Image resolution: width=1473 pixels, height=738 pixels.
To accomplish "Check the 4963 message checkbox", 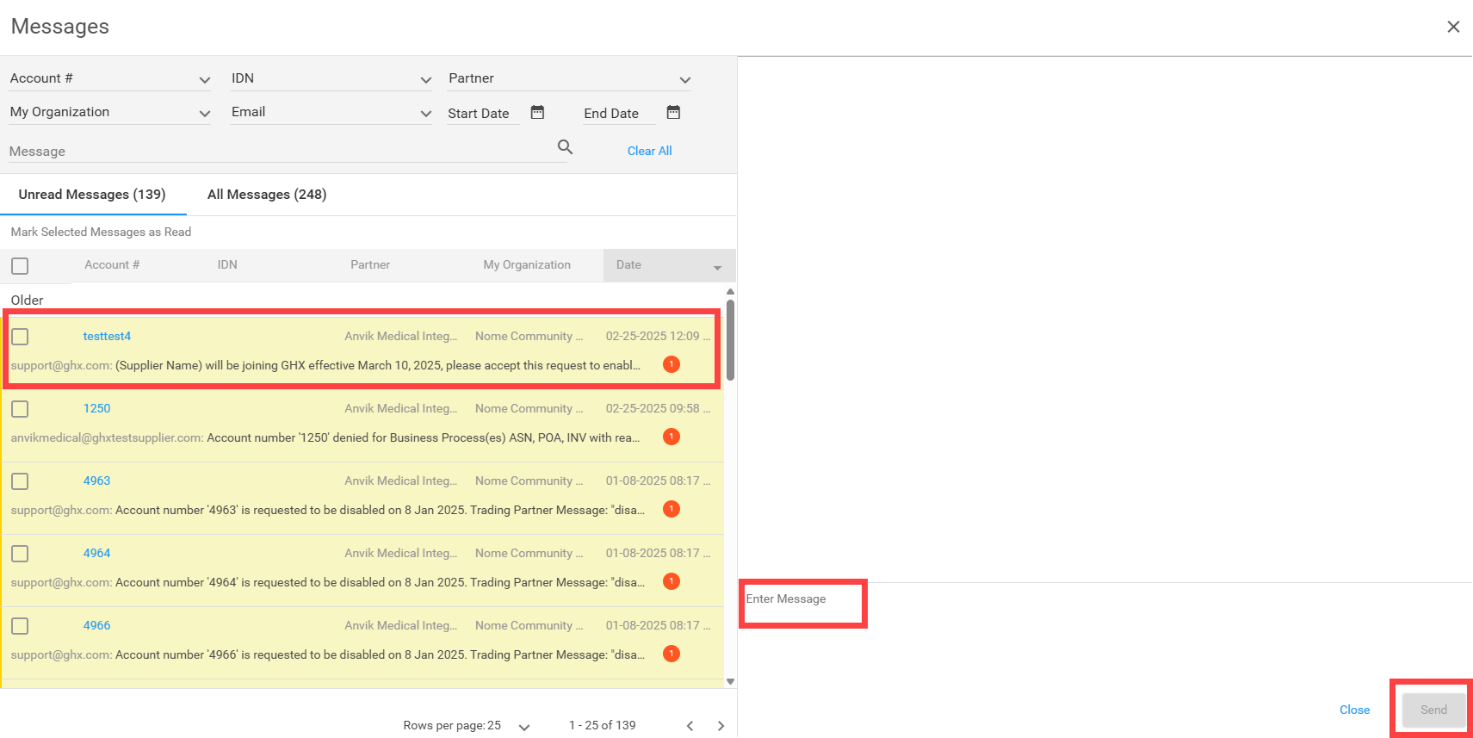I will tap(20, 481).
